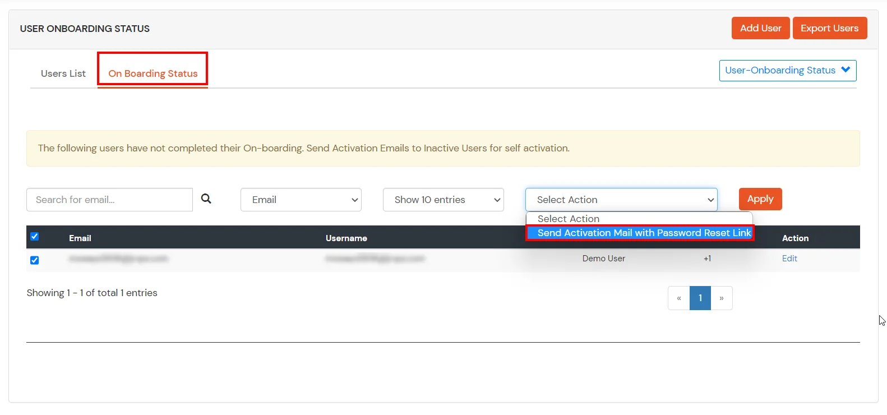Viewport: 887px width, 415px height.
Task: Click the USER ONBOARDING STATUS heading
Action: [85, 29]
